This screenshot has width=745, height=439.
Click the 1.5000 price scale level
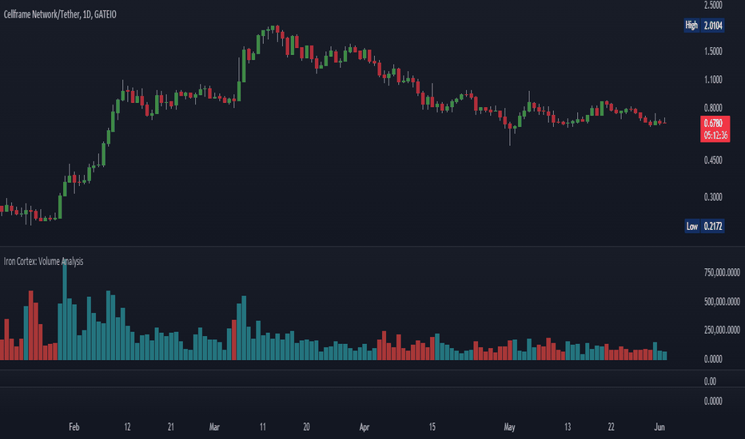click(x=713, y=51)
